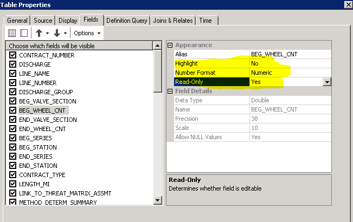
Task: Open Read-Only value dropdown arrow
Action: (x=327, y=82)
